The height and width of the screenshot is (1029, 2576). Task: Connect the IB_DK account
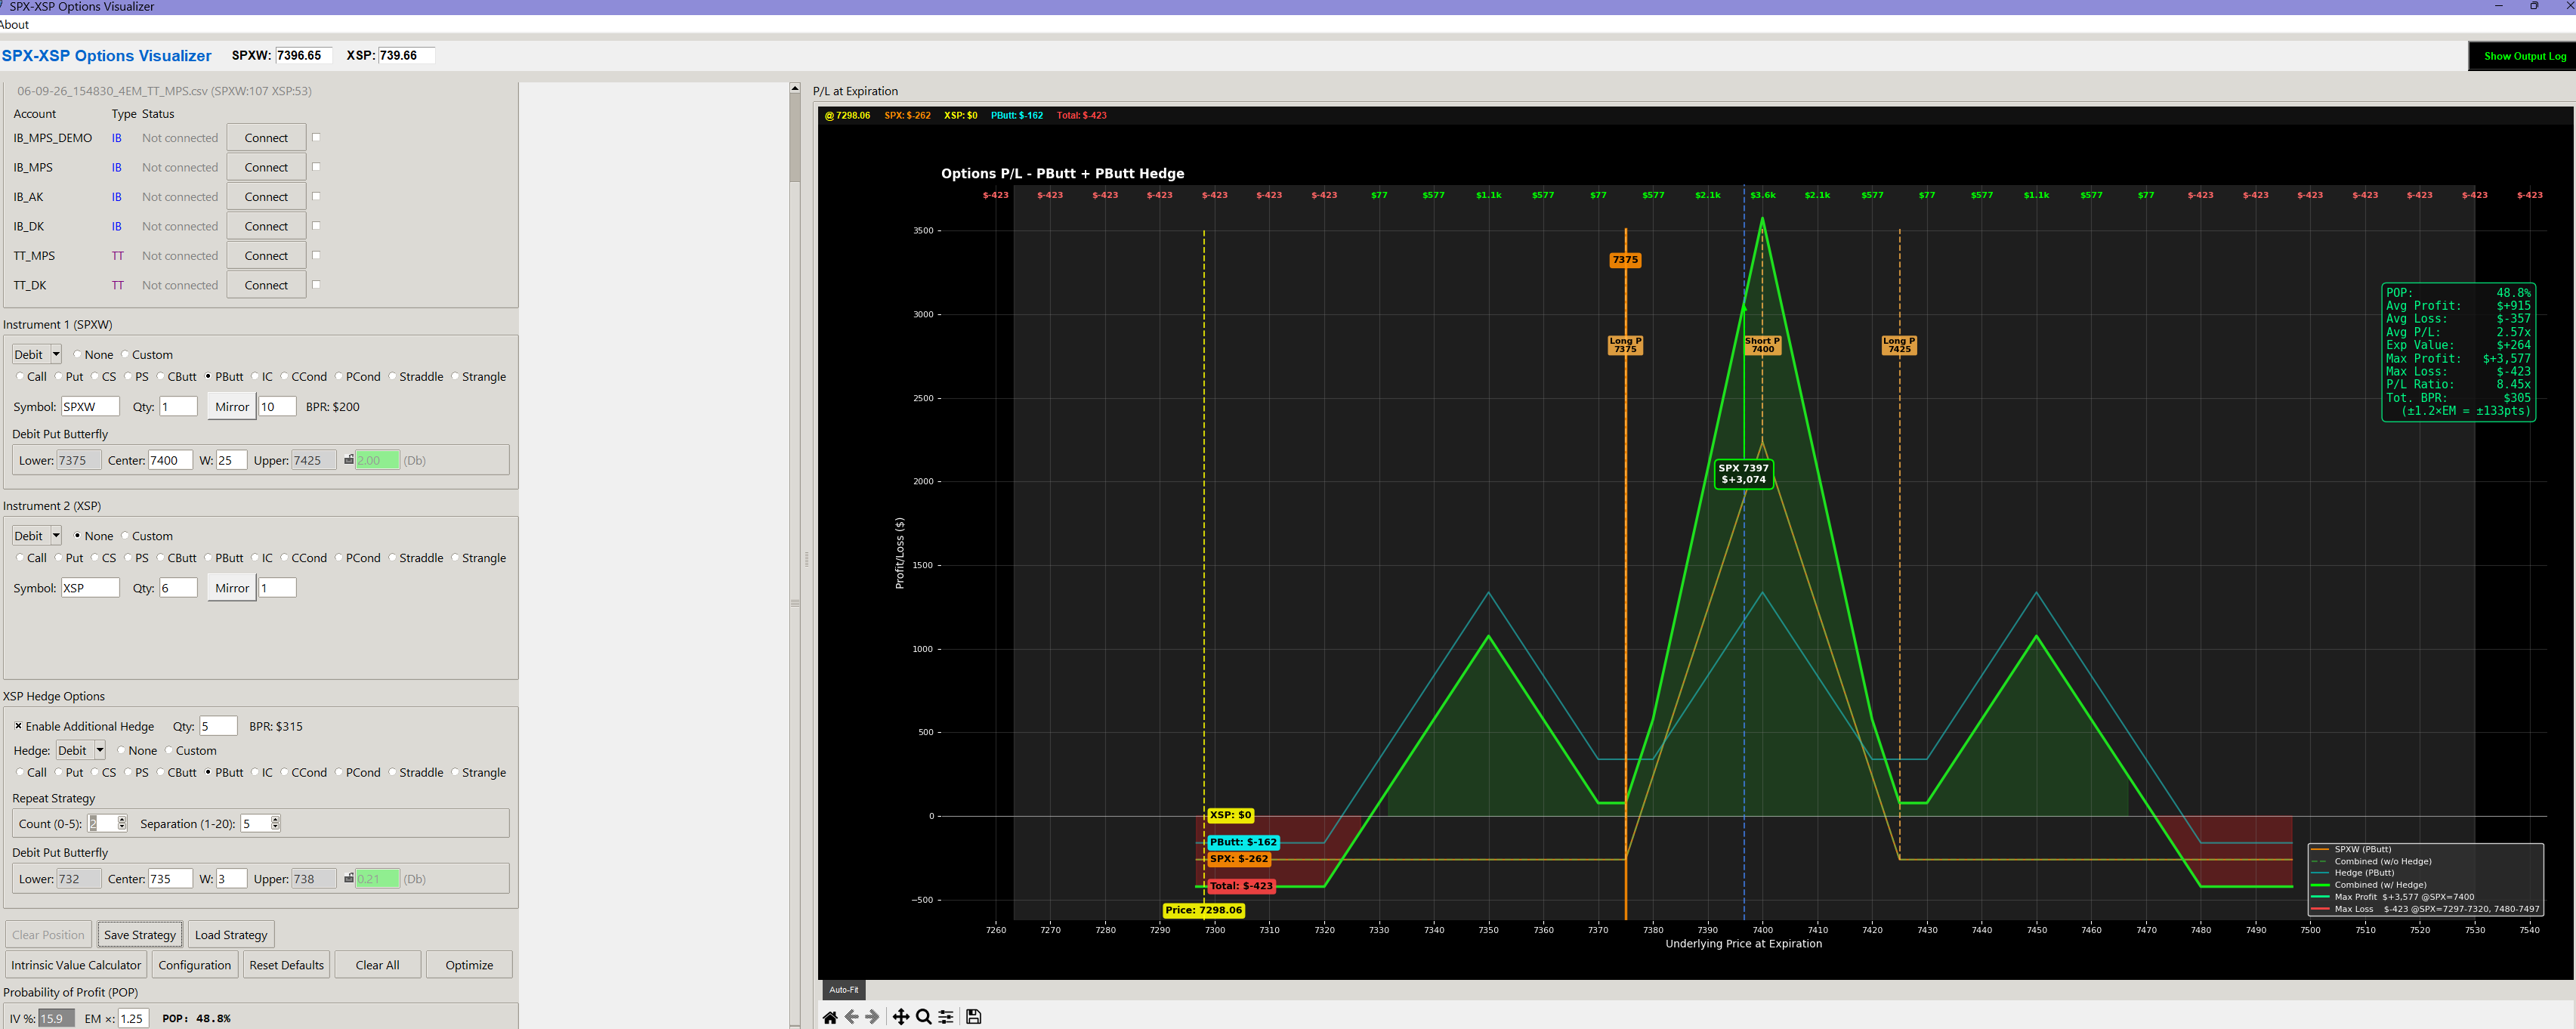click(266, 226)
